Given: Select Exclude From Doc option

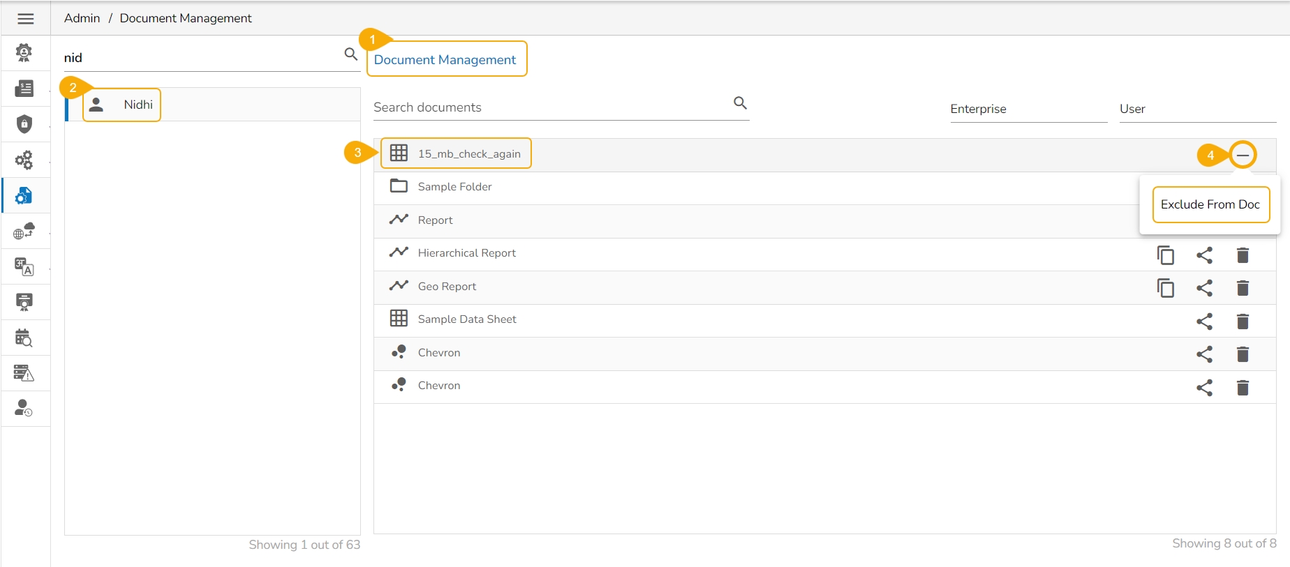Looking at the screenshot, I should [x=1210, y=204].
